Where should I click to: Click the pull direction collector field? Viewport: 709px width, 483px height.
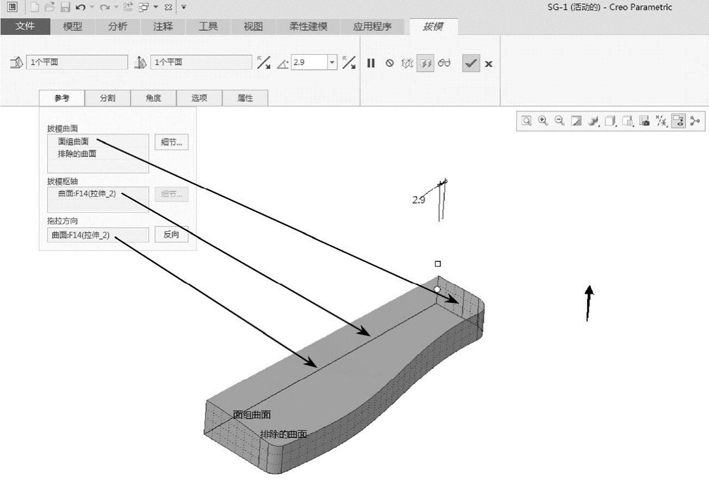tap(201, 62)
